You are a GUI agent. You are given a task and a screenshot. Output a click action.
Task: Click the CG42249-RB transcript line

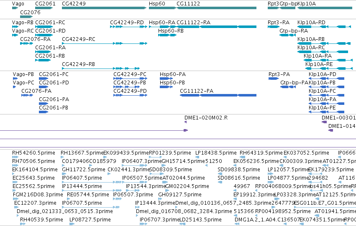101,69
